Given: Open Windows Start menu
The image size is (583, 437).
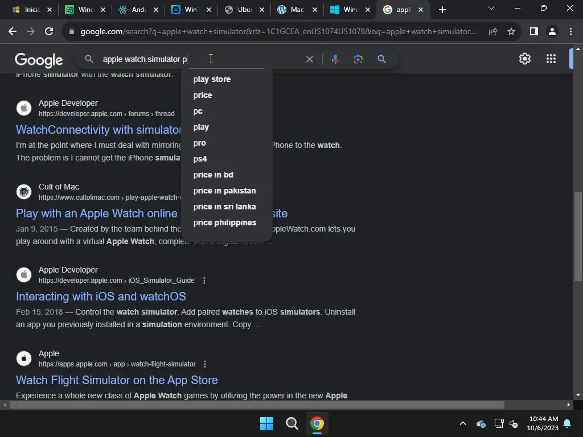Looking at the screenshot, I should tap(266, 423).
